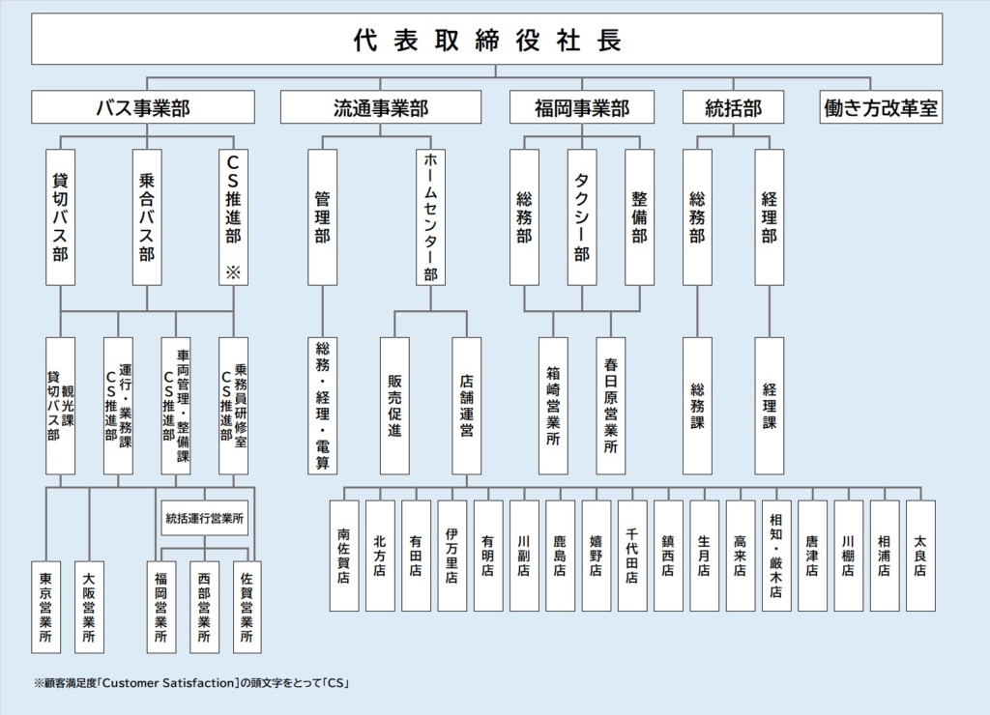
Task: Click the 代表取締役社長 box at top
Action: click(x=487, y=40)
